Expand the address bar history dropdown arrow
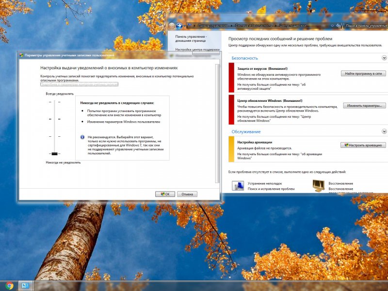The image size is (388, 291). (x=332, y=26)
